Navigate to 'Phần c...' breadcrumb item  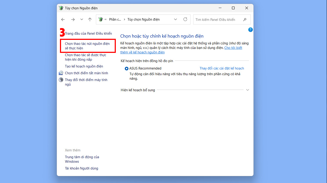pos(114,19)
